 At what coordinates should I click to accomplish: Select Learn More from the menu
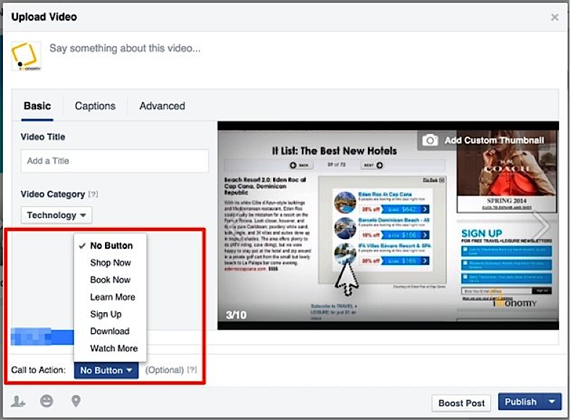pos(110,297)
